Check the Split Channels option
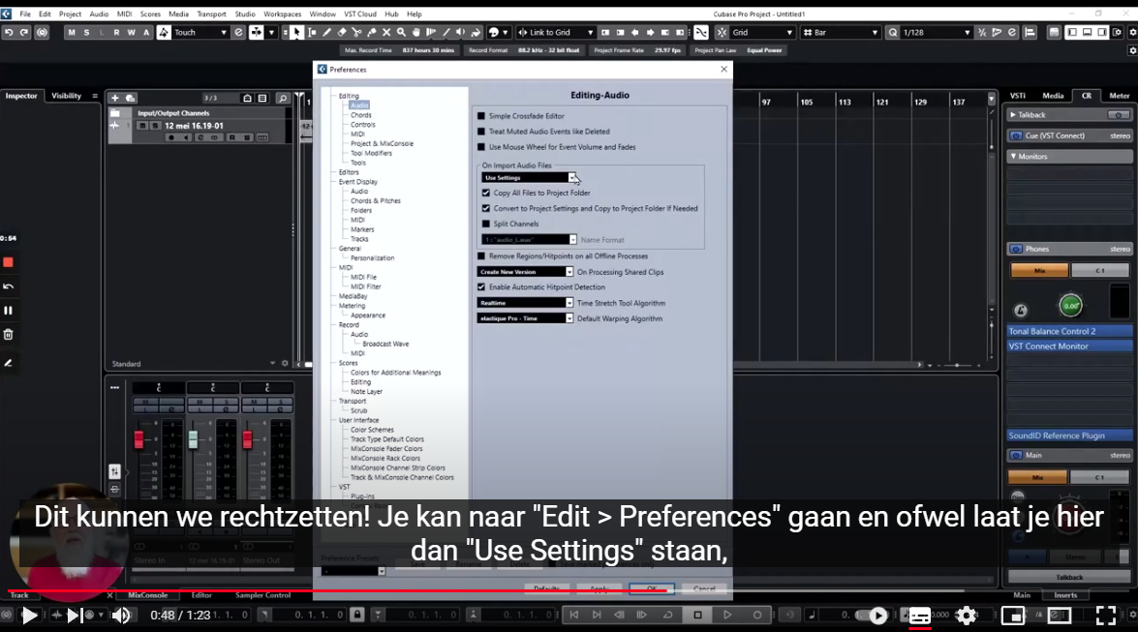 (x=486, y=224)
